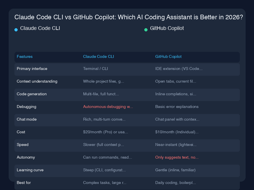Select the Speed row label

click(23, 145)
